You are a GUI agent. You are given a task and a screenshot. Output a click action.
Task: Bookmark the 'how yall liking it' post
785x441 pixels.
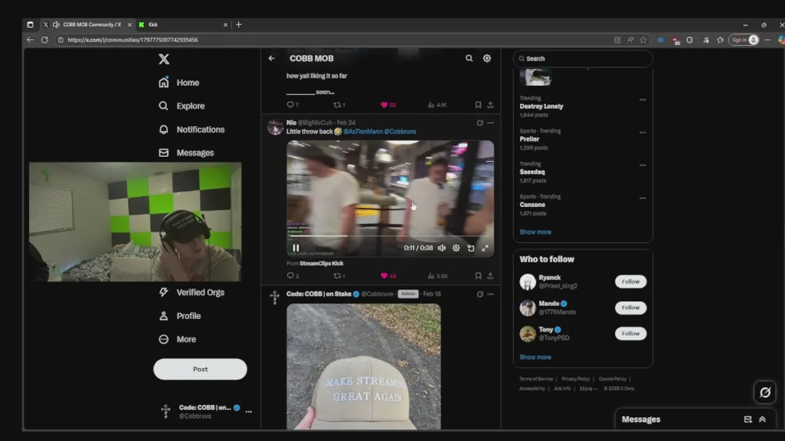coord(478,105)
